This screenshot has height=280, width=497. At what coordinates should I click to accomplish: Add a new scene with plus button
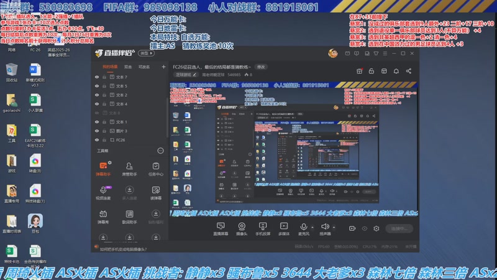tap(163, 67)
